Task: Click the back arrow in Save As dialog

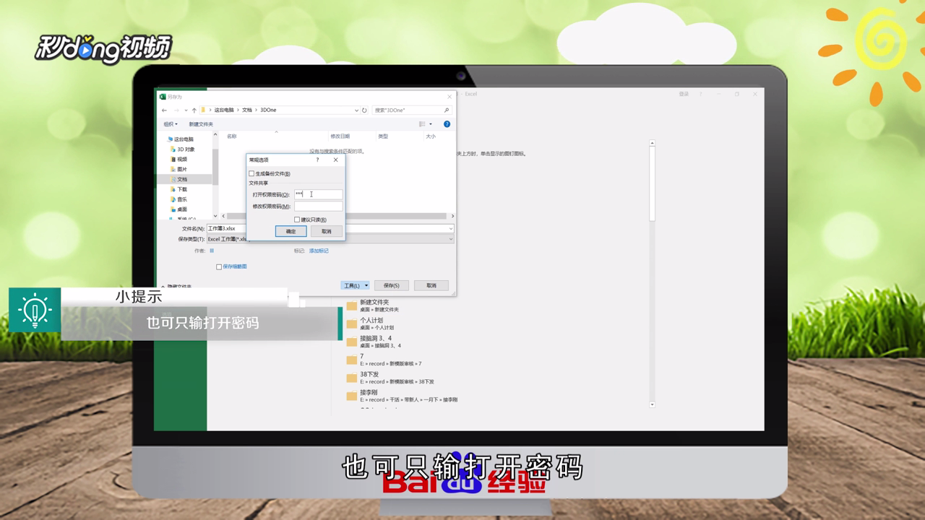Action: 164,110
